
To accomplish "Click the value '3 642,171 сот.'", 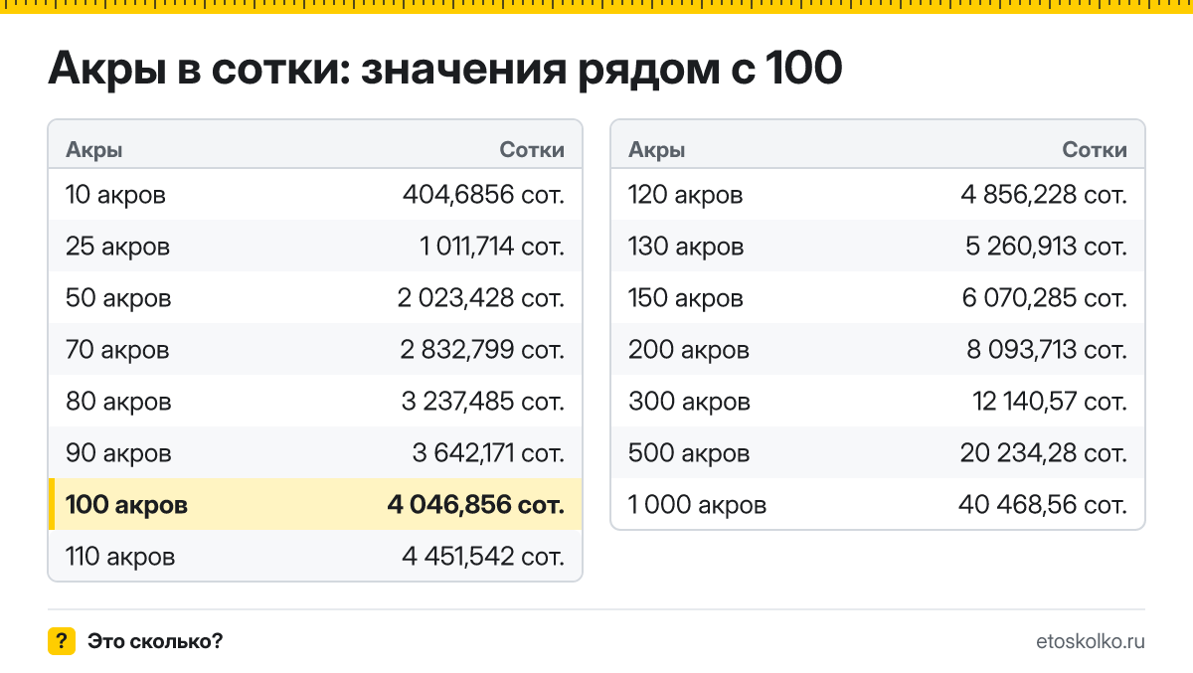I will pos(488,452).
